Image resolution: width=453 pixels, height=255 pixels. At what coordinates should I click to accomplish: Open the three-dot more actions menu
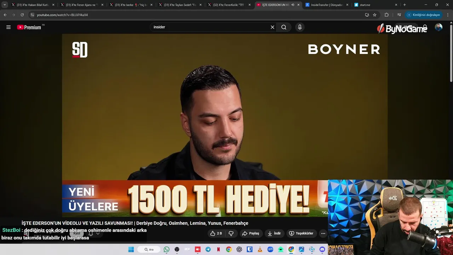click(x=323, y=233)
